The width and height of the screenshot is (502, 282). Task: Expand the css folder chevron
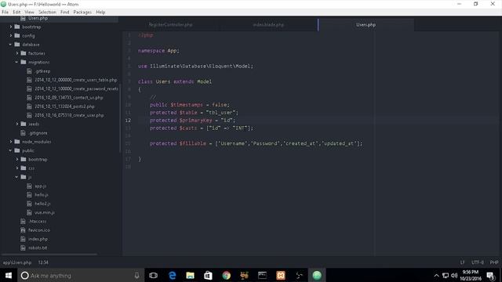(17, 168)
